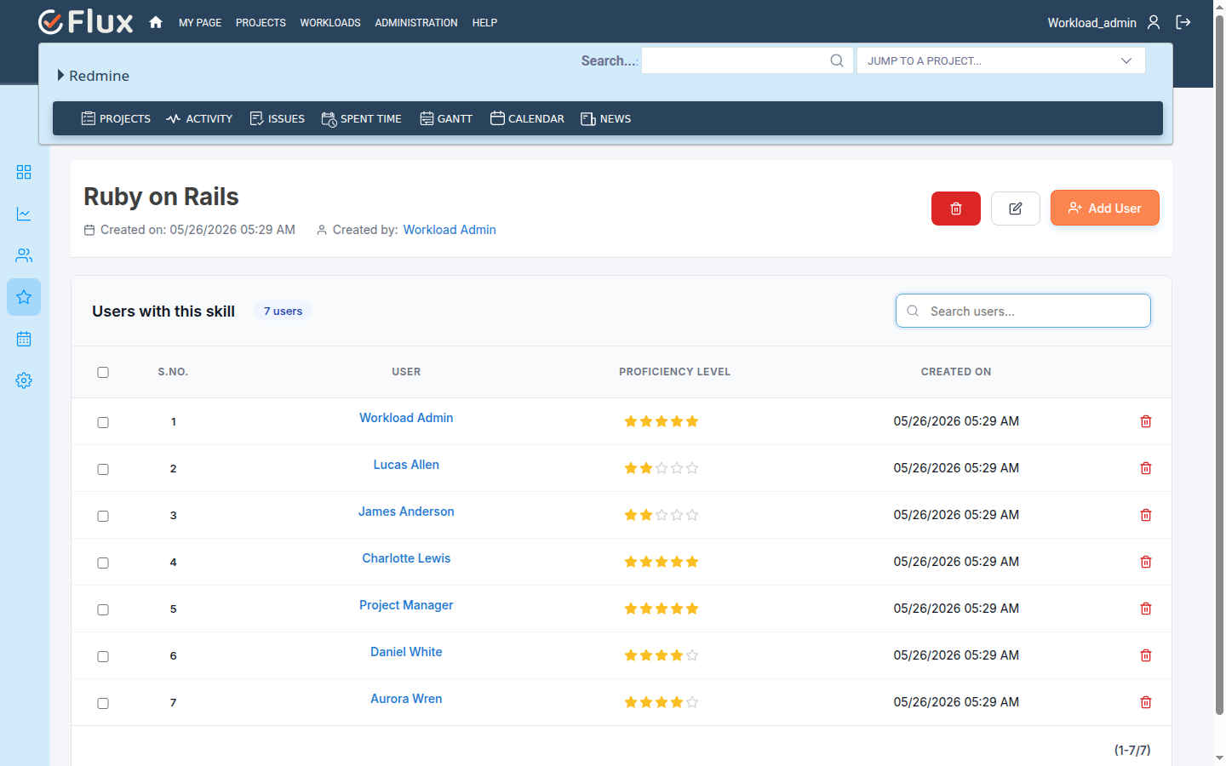
Task: Go to home via house icon
Action: click(x=156, y=22)
